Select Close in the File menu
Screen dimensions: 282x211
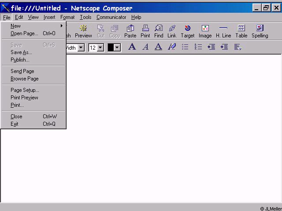(33, 116)
